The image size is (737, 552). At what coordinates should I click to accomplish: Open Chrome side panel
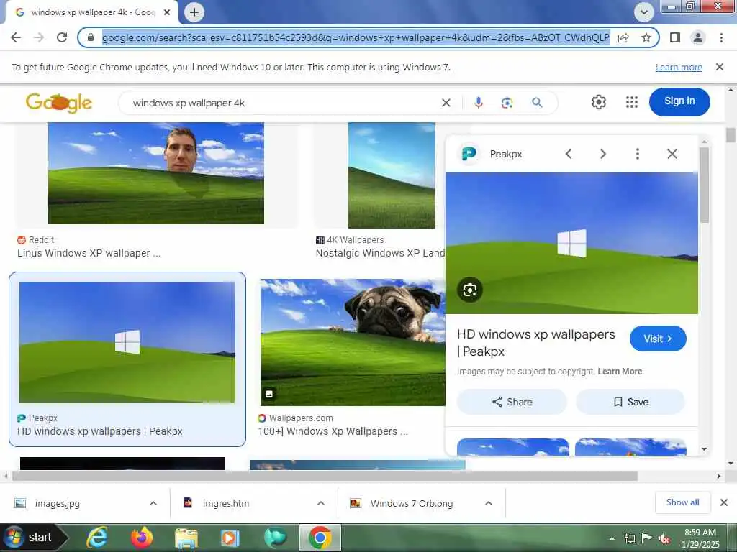click(675, 37)
